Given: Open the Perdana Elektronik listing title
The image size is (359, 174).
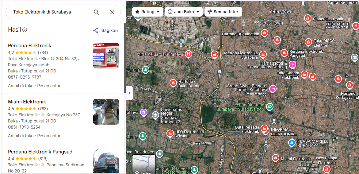Looking at the screenshot, I should (29, 45).
